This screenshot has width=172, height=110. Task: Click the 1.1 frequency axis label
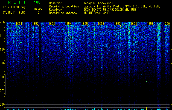point(2,36)
